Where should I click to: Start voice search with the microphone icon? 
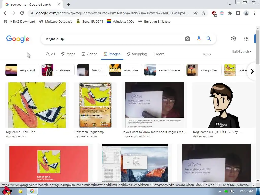coord(199,39)
